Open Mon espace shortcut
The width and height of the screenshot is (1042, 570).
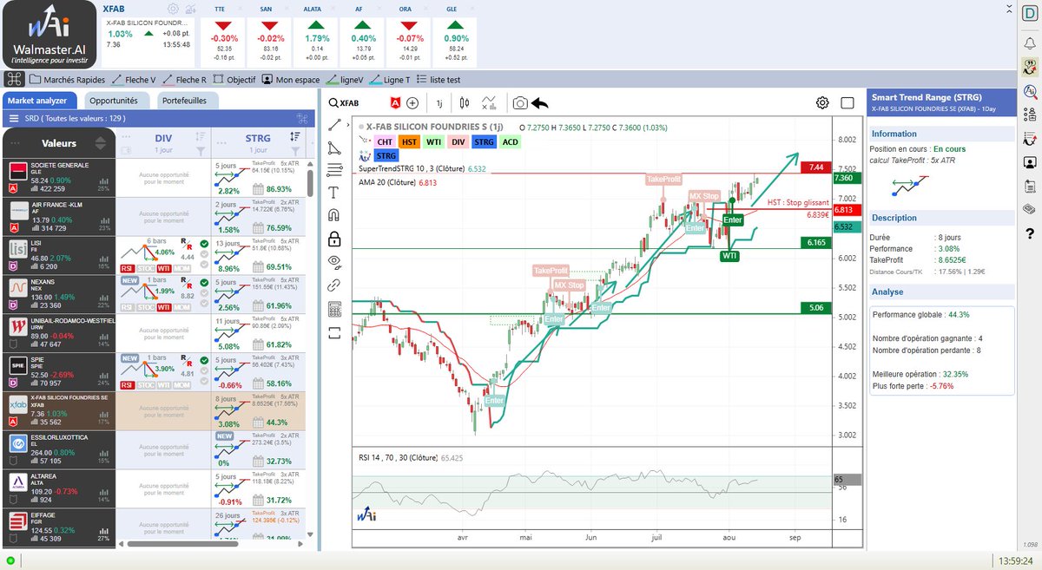click(x=291, y=79)
